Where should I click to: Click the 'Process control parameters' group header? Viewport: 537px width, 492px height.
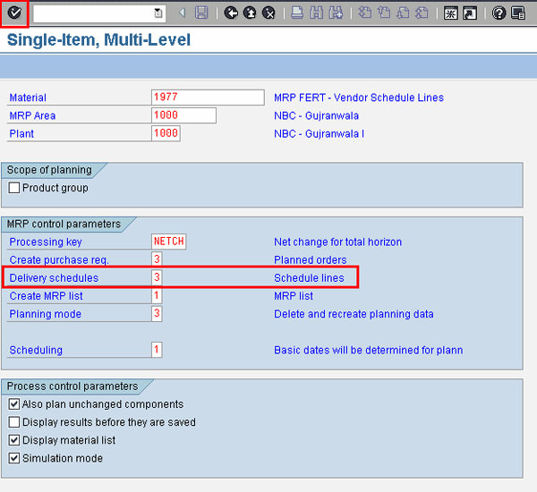[72, 386]
